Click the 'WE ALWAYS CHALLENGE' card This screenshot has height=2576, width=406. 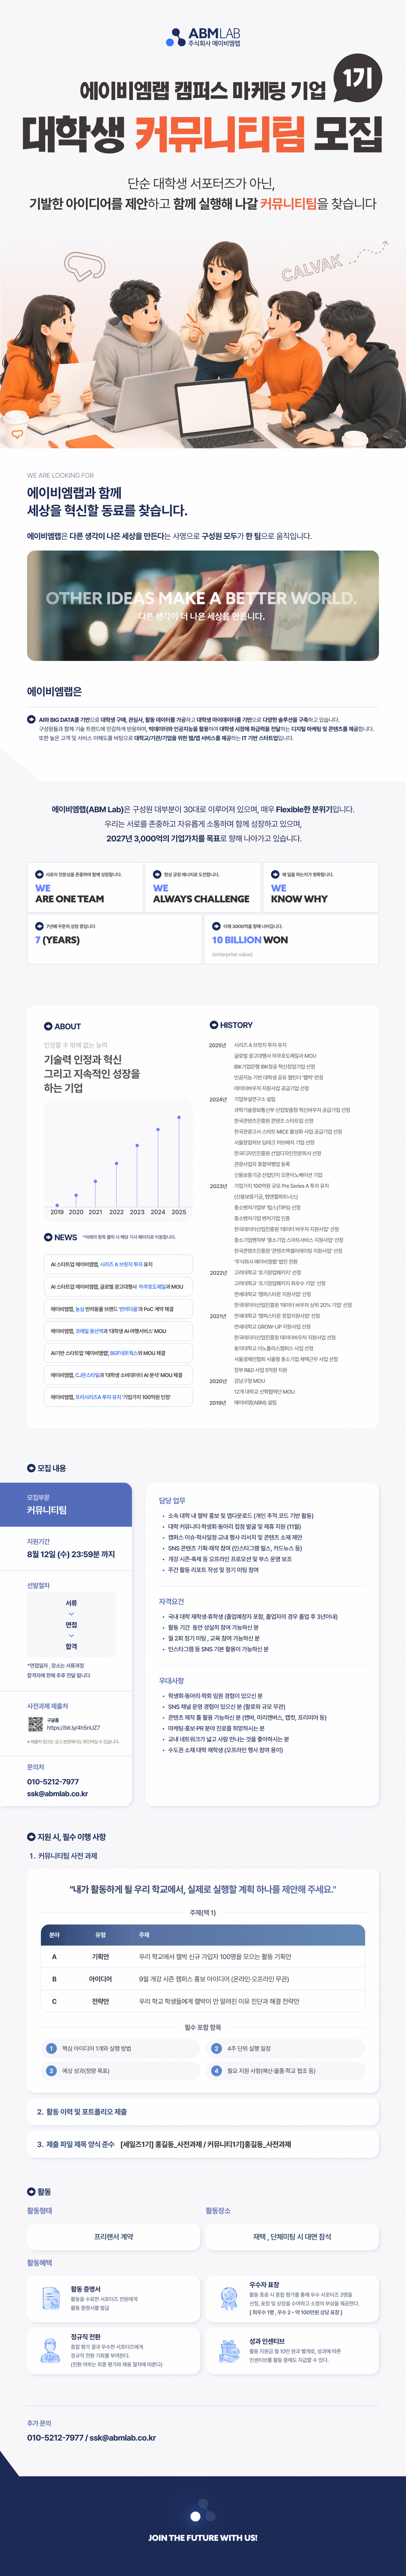click(203, 887)
